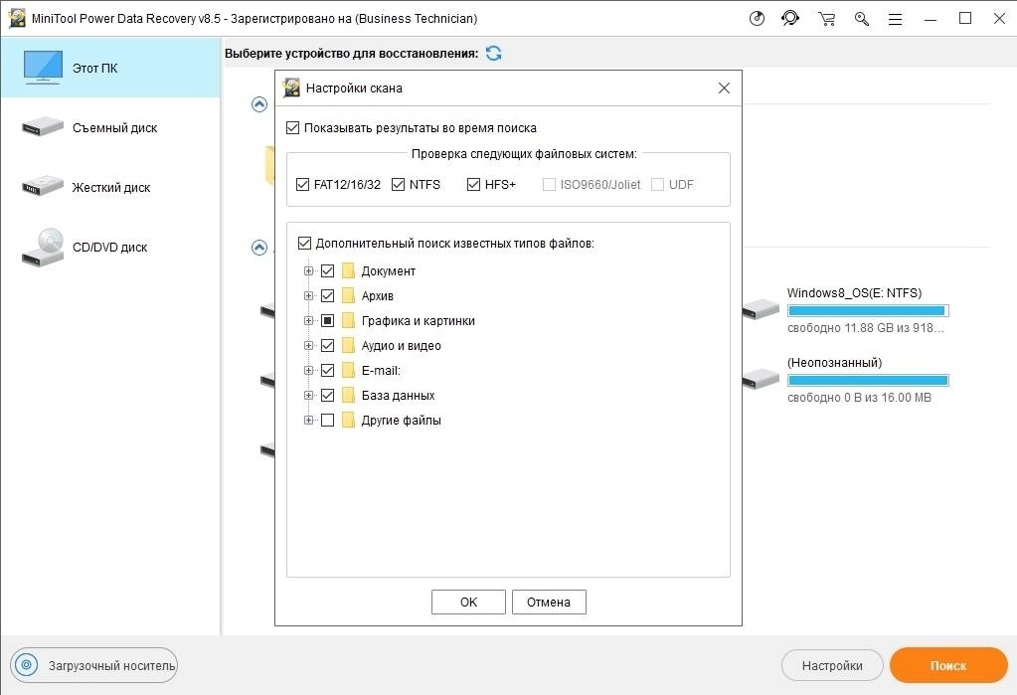Image resolution: width=1017 pixels, height=695 pixels.
Task: Expand the Другие файлы tree node
Action: tap(309, 420)
